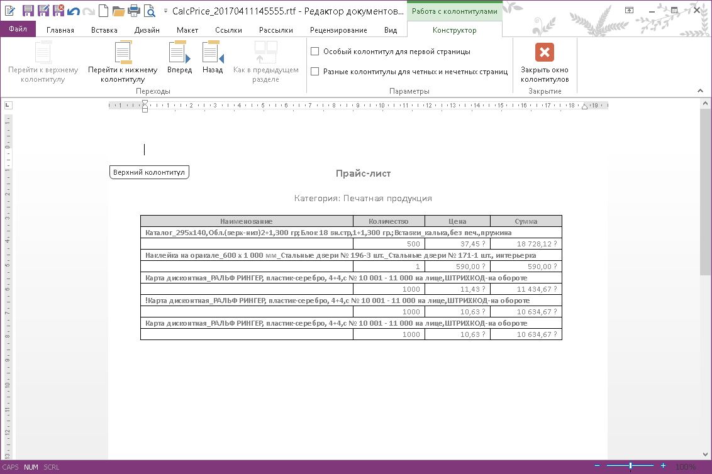The width and height of the screenshot is (712, 474).
Task: Click quantity cell 500
Action: click(x=389, y=244)
